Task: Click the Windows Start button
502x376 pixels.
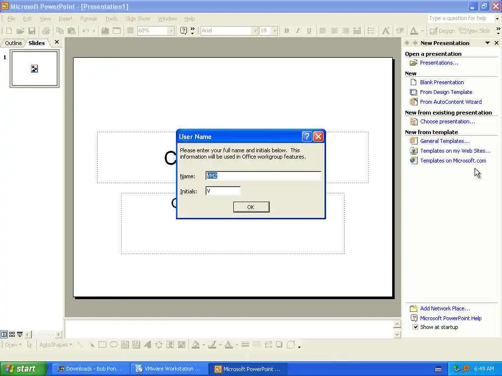Action: [x=23, y=369]
